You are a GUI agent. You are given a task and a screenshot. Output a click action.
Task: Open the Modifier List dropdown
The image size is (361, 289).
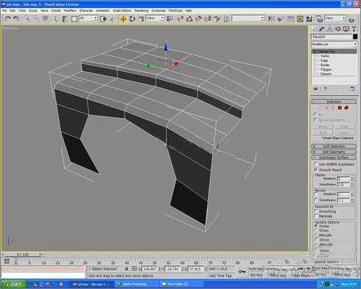point(334,45)
